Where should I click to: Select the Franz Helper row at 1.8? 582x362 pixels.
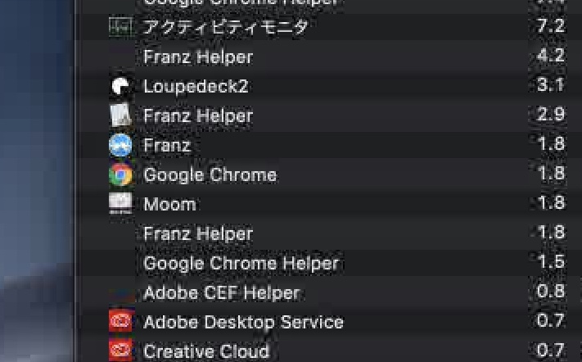328,233
